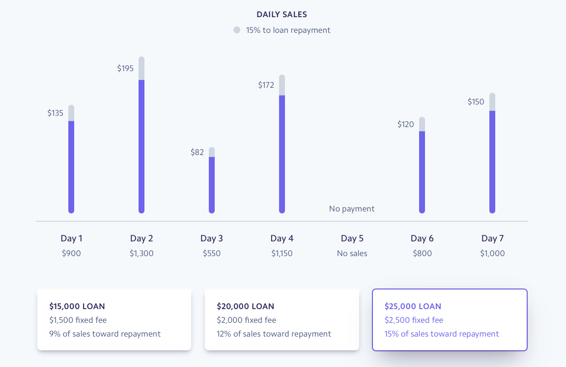Click the $1,000 sales amount under Day 7
Image resolution: width=566 pixels, height=367 pixels.
point(492,254)
